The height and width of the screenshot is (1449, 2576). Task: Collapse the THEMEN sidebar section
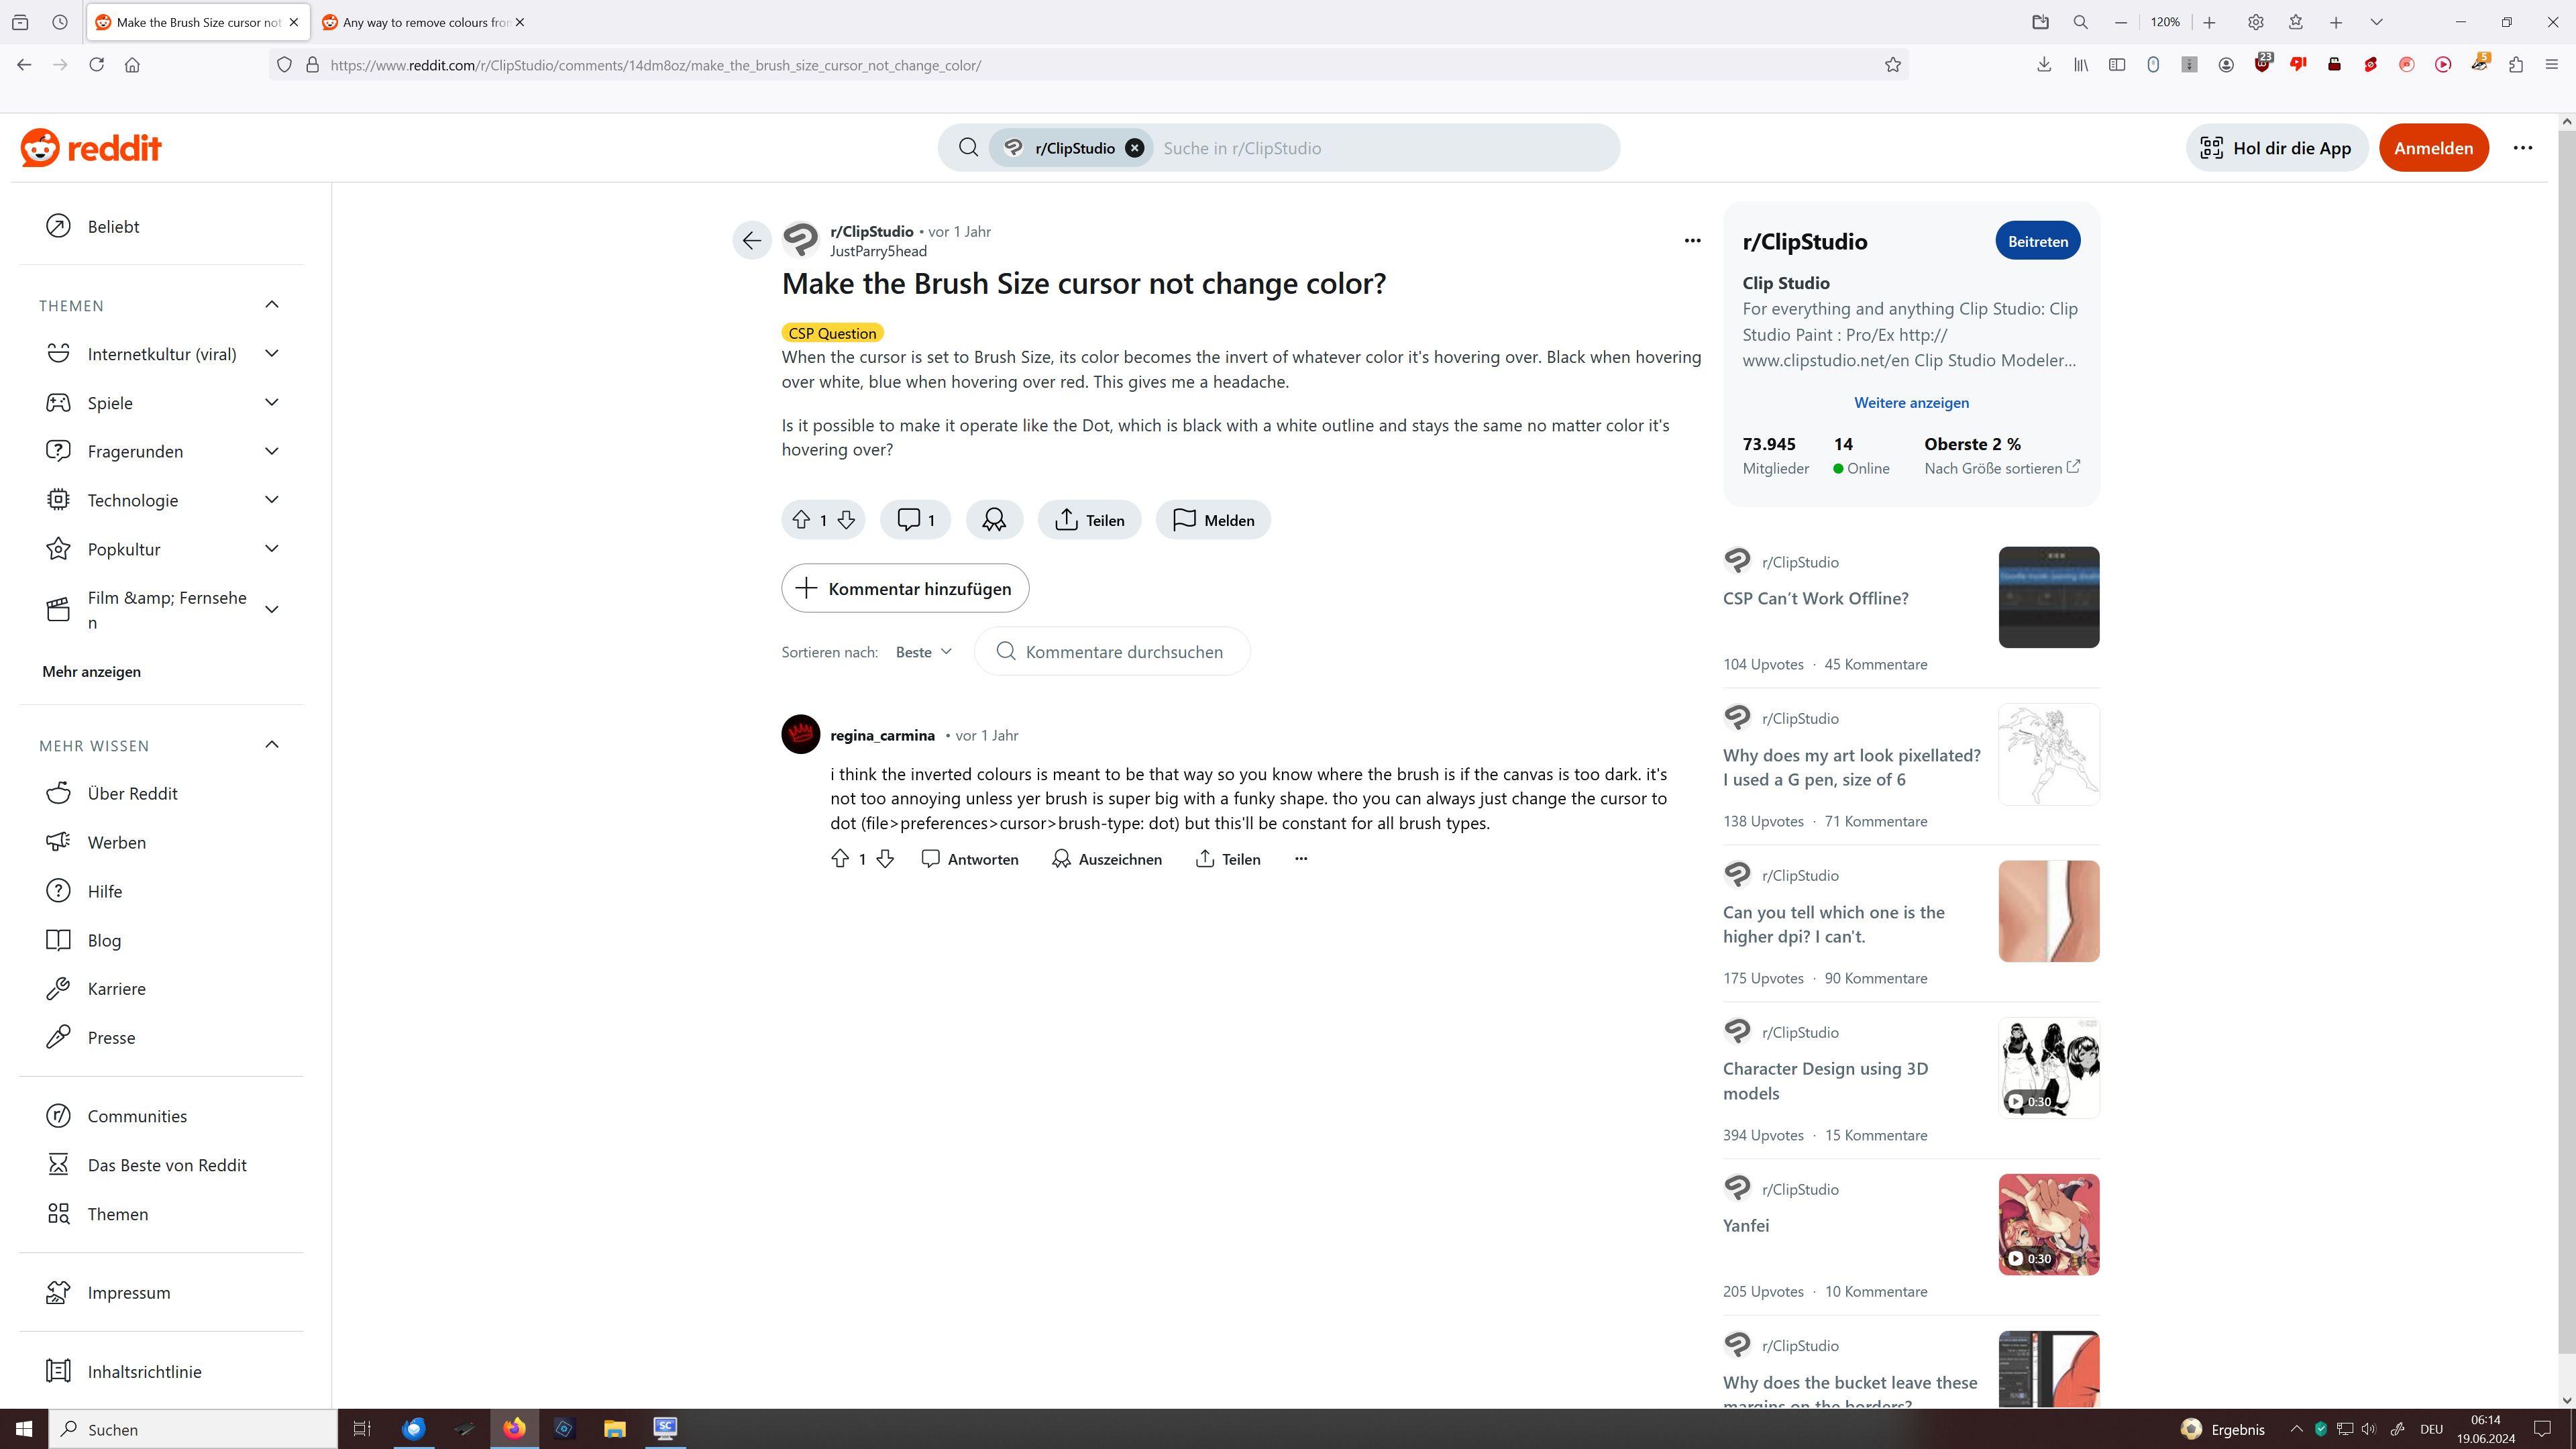click(271, 305)
